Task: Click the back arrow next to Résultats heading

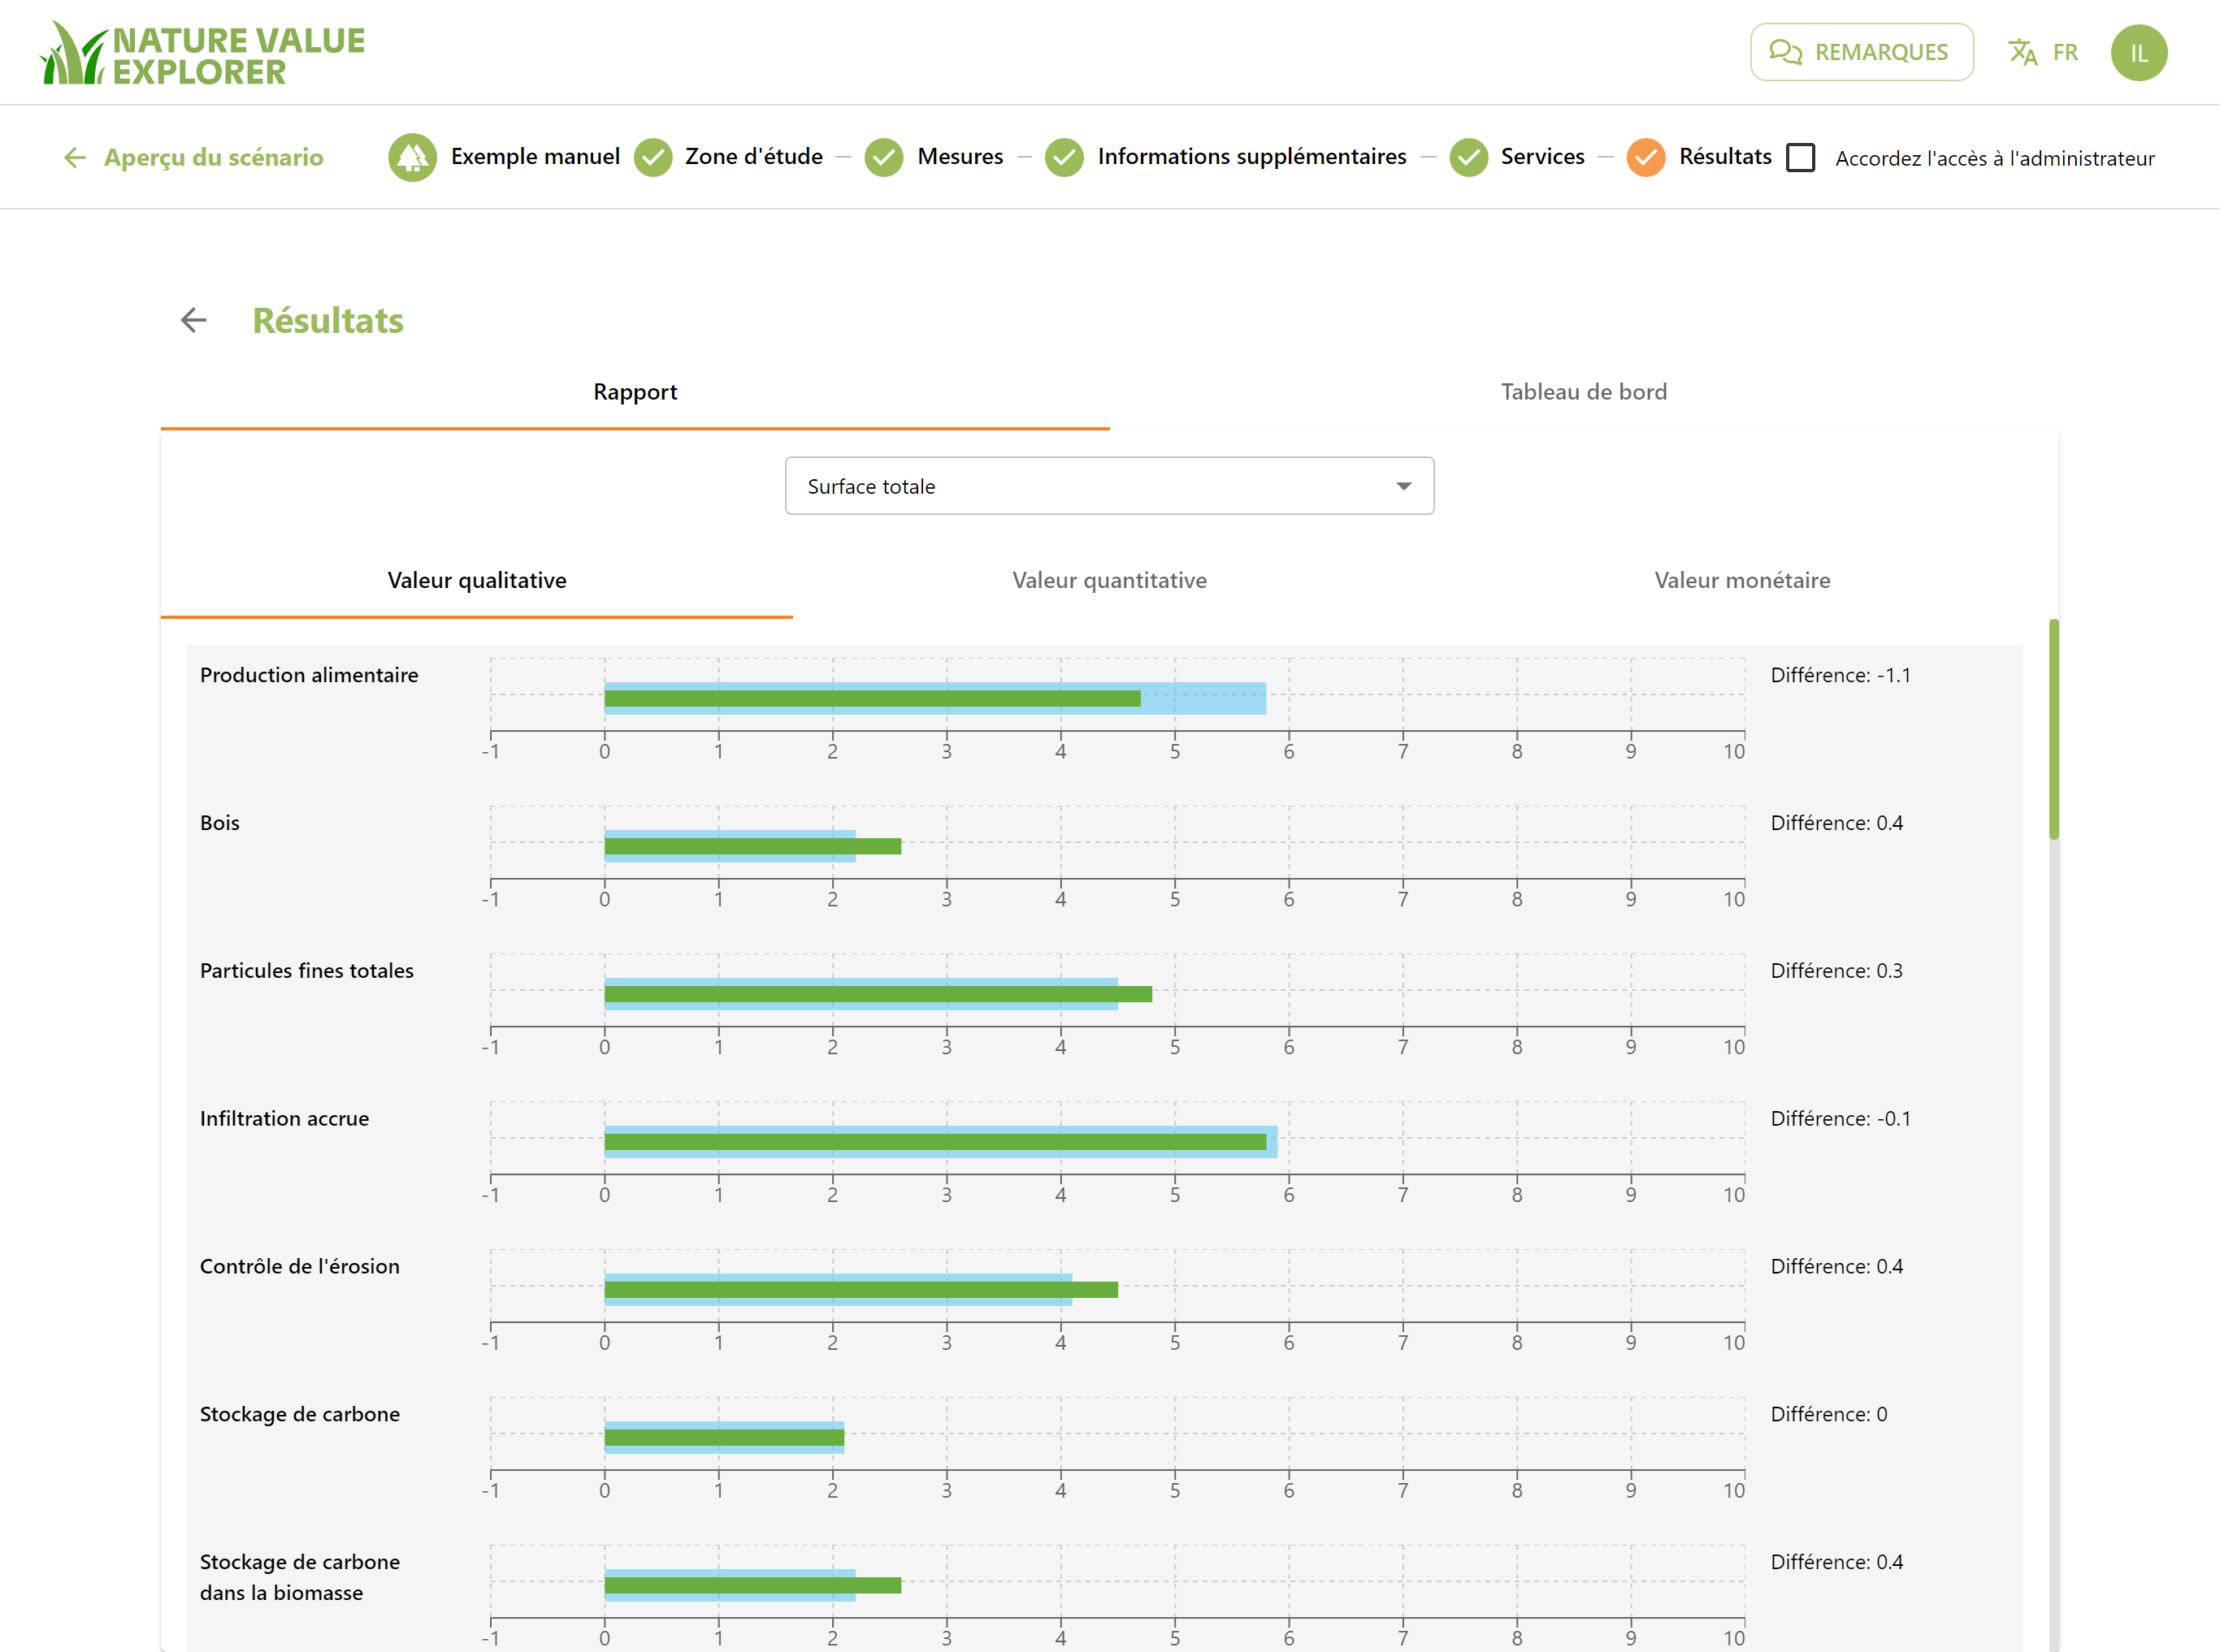Action: click(x=193, y=320)
